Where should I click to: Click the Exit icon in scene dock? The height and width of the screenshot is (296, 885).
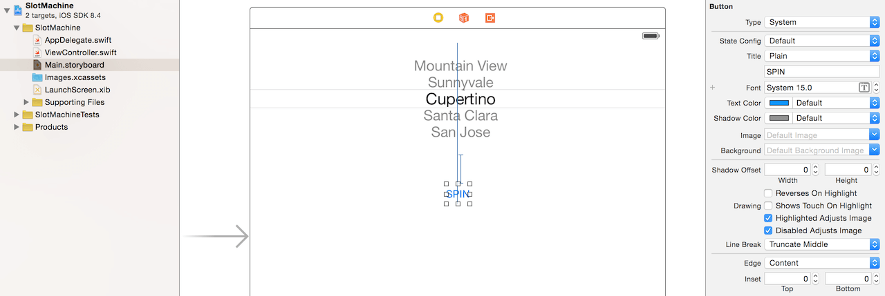coord(490,18)
